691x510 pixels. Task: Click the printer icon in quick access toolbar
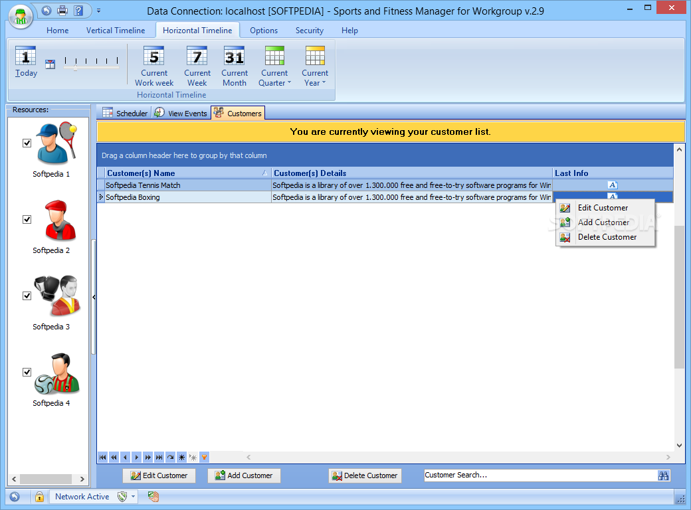pos(62,11)
